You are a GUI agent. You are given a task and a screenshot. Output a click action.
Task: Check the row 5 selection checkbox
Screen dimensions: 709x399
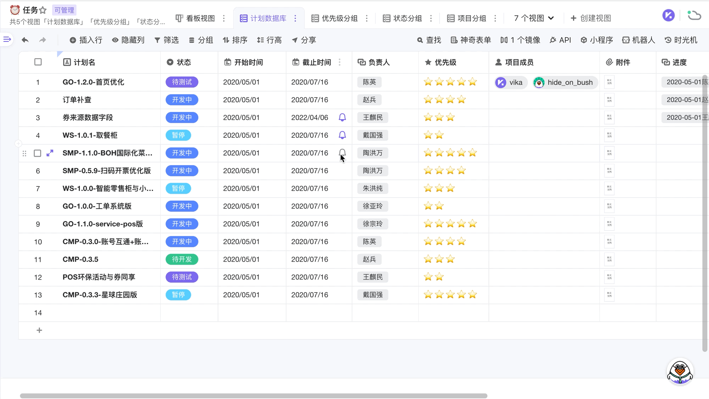tap(37, 153)
